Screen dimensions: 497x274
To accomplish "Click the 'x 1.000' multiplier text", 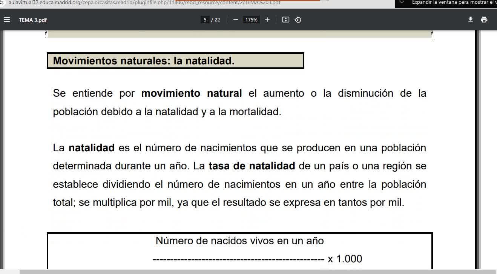I will pyautogui.click(x=345, y=259).
